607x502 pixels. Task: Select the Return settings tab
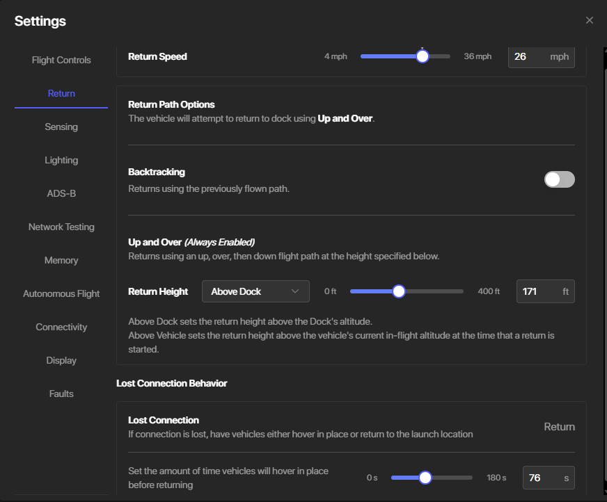61,93
